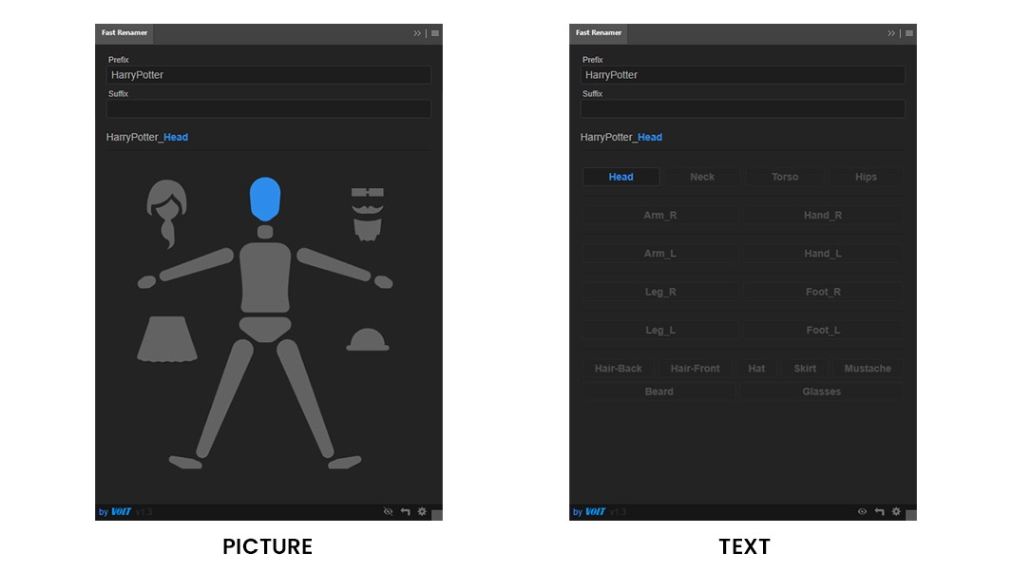
Task: Select the mannequin's hips in the picture panel
Action: tap(265, 329)
